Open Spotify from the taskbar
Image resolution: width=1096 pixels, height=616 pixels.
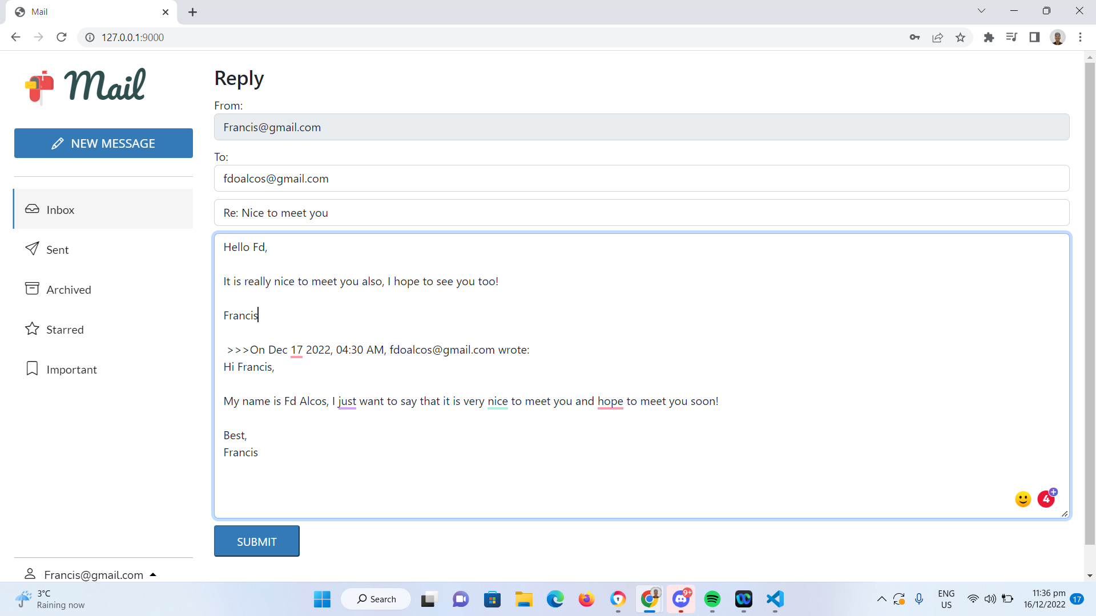pyautogui.click(x=712, y=599)
